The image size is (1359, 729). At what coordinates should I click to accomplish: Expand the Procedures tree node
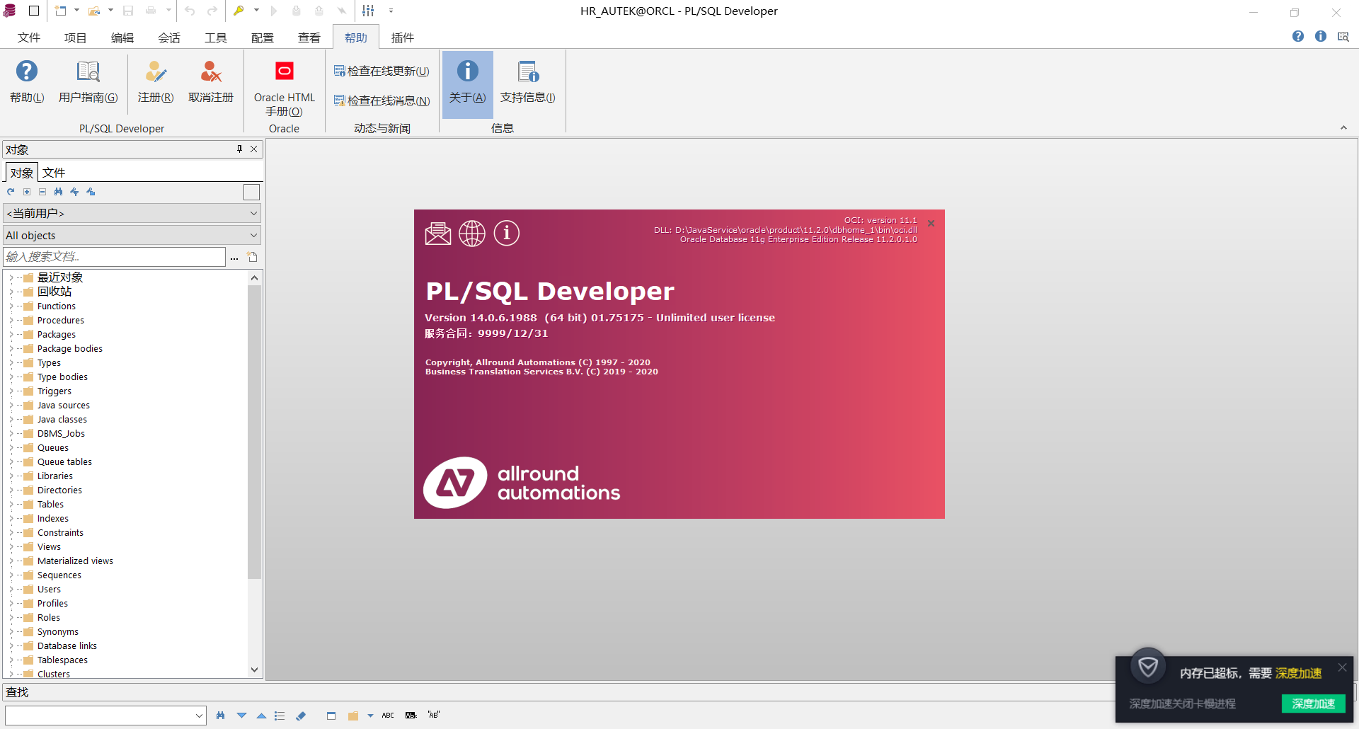[11, 320]
